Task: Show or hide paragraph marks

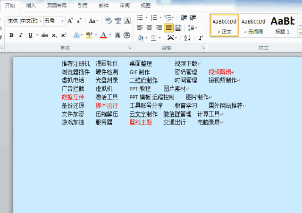Action: (201, 38)
